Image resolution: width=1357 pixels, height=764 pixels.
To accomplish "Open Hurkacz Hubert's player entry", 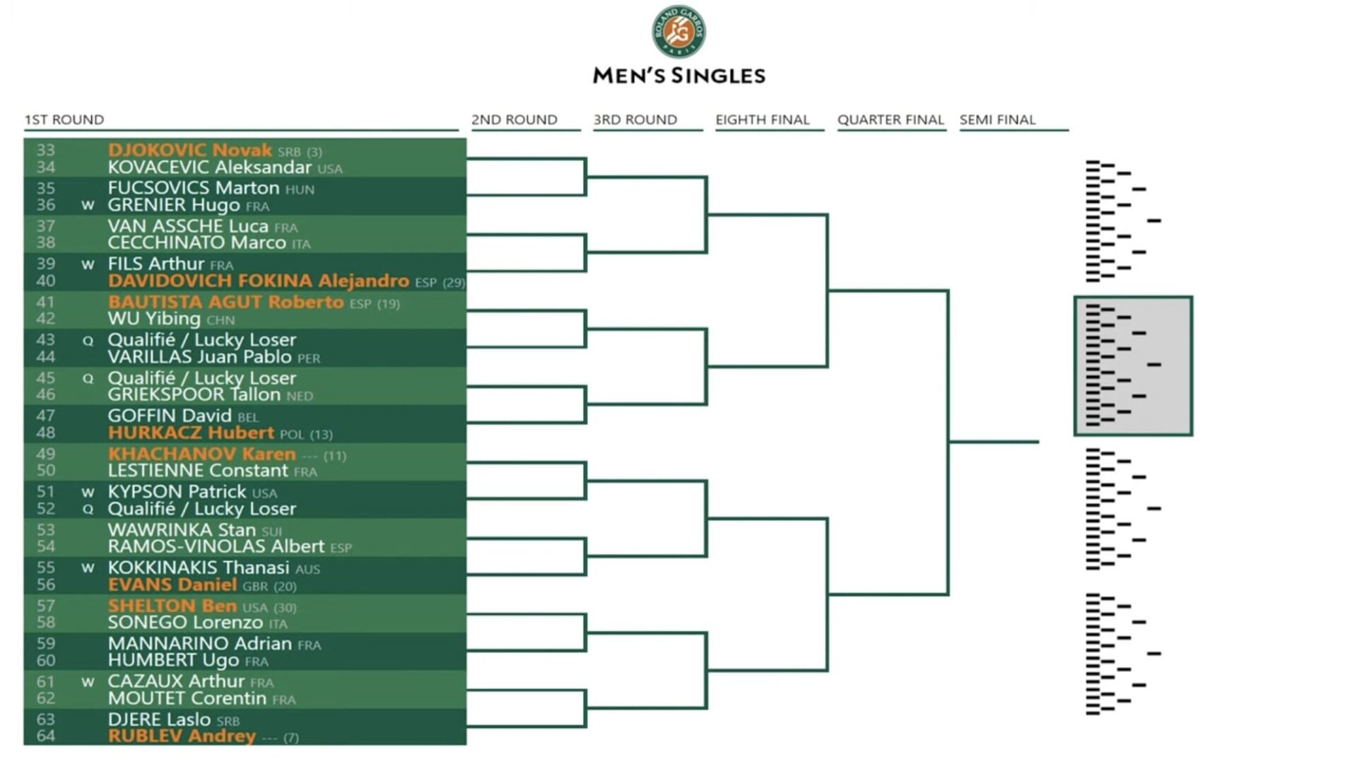I will click(191, 433).
